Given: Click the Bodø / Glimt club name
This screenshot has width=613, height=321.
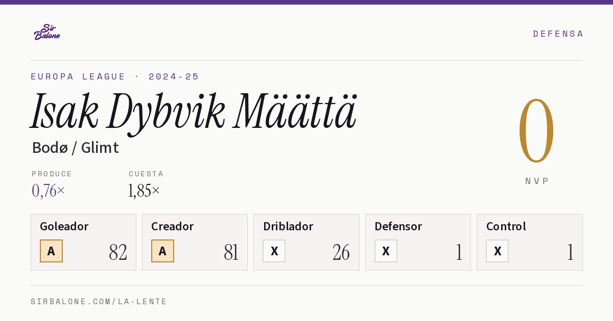Looking at the screenshot, I should (76, 148).
